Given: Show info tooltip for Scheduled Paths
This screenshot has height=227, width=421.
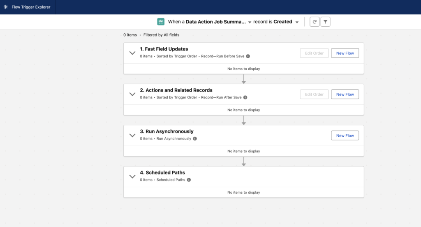Looking at the screenshot, I should pyautogui.click(x=189, y=180).
